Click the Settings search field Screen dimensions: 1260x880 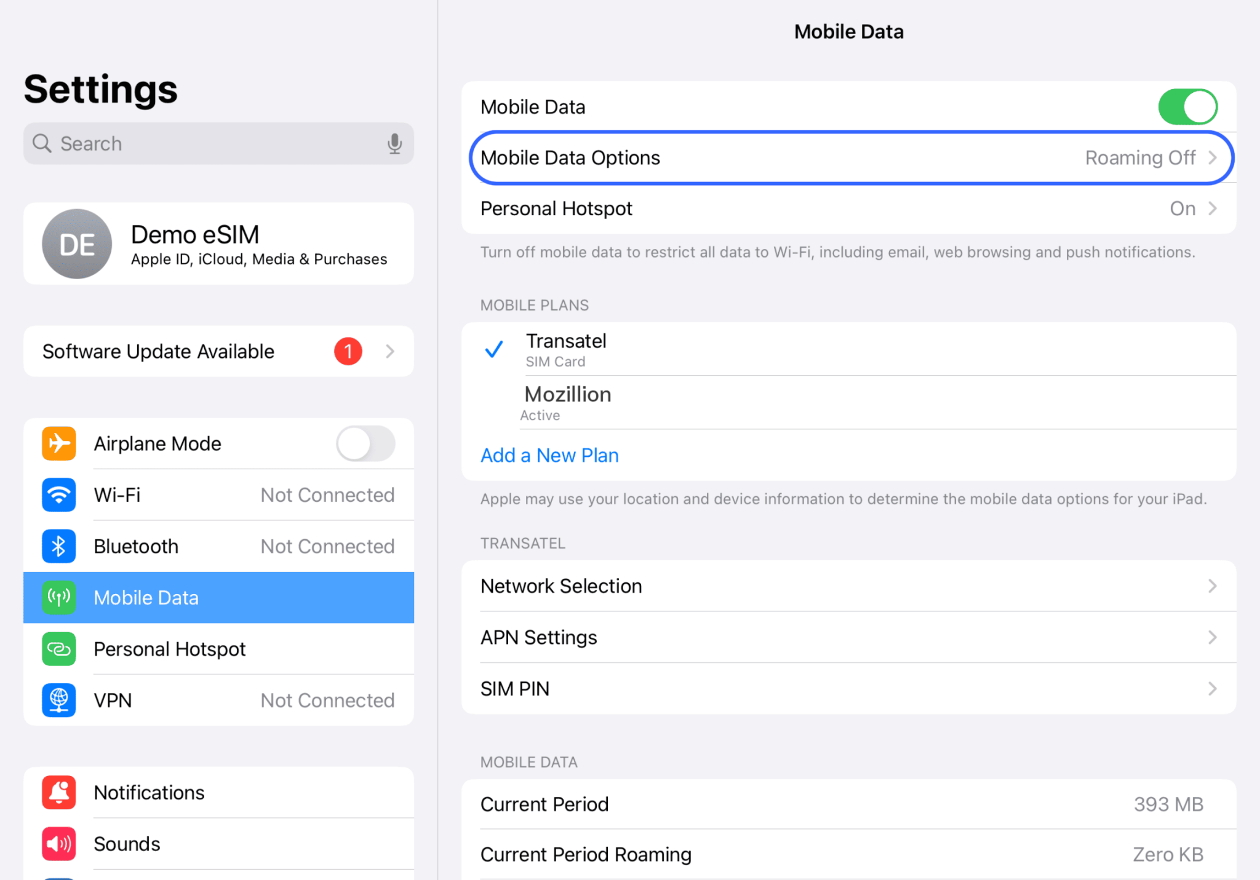click(x=209, y=144)
